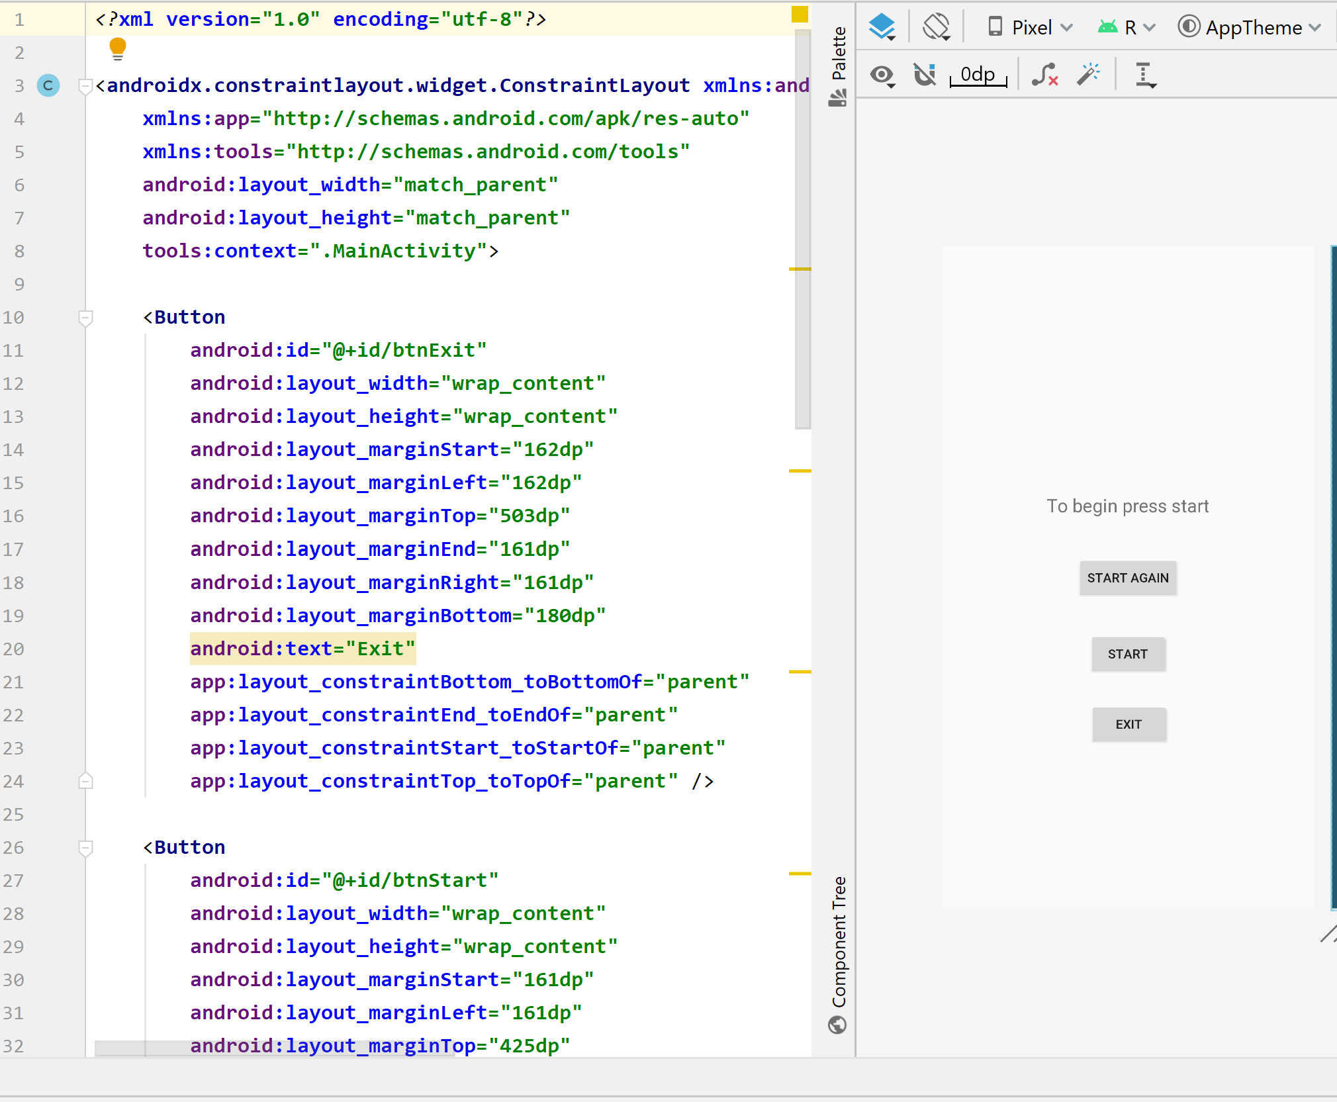Toggle the view options eye icon

coord(882,75)
